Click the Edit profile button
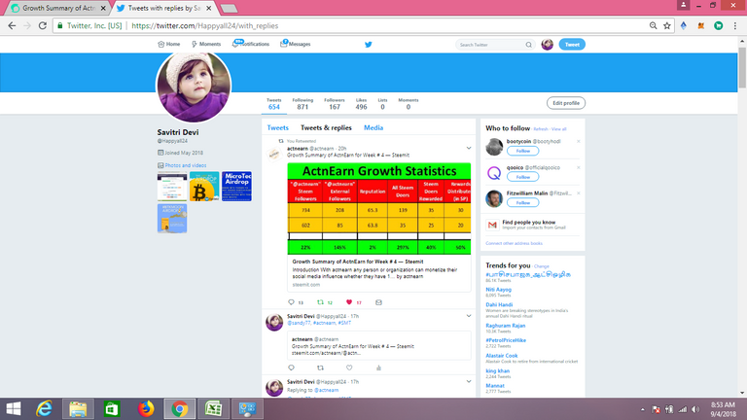Viewport: 747px width, 420px height. 566,103
